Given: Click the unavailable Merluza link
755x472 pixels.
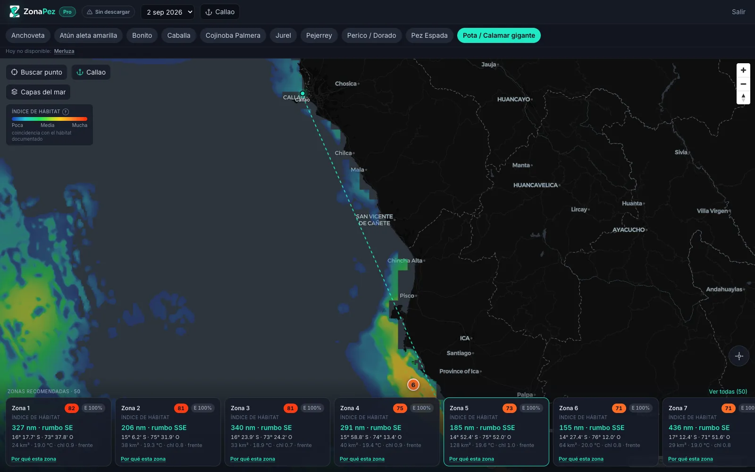Looking at the screenshot, I should [64, 51].
